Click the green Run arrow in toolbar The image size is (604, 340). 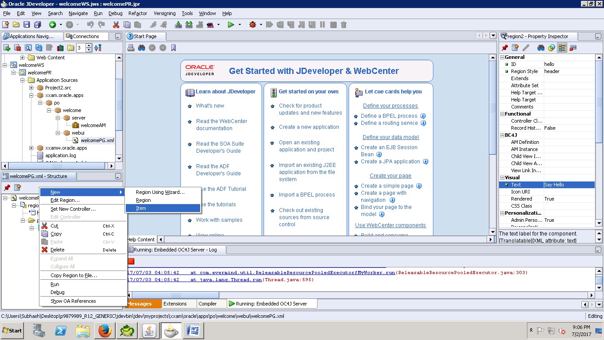tap(231, 25)
